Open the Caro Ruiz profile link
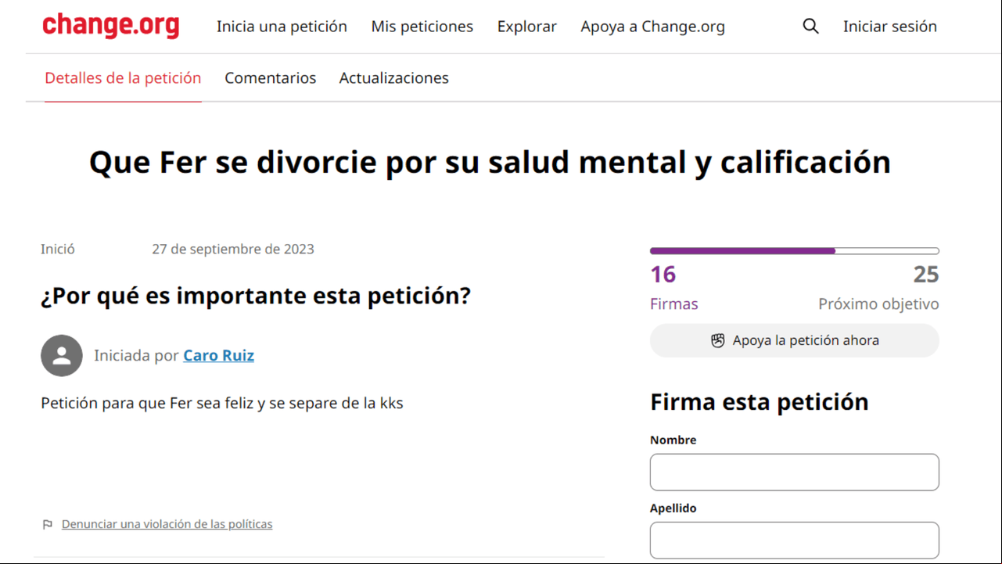Image resolution: width=1002 pixels, height=564 pixels. click(218, 355)
